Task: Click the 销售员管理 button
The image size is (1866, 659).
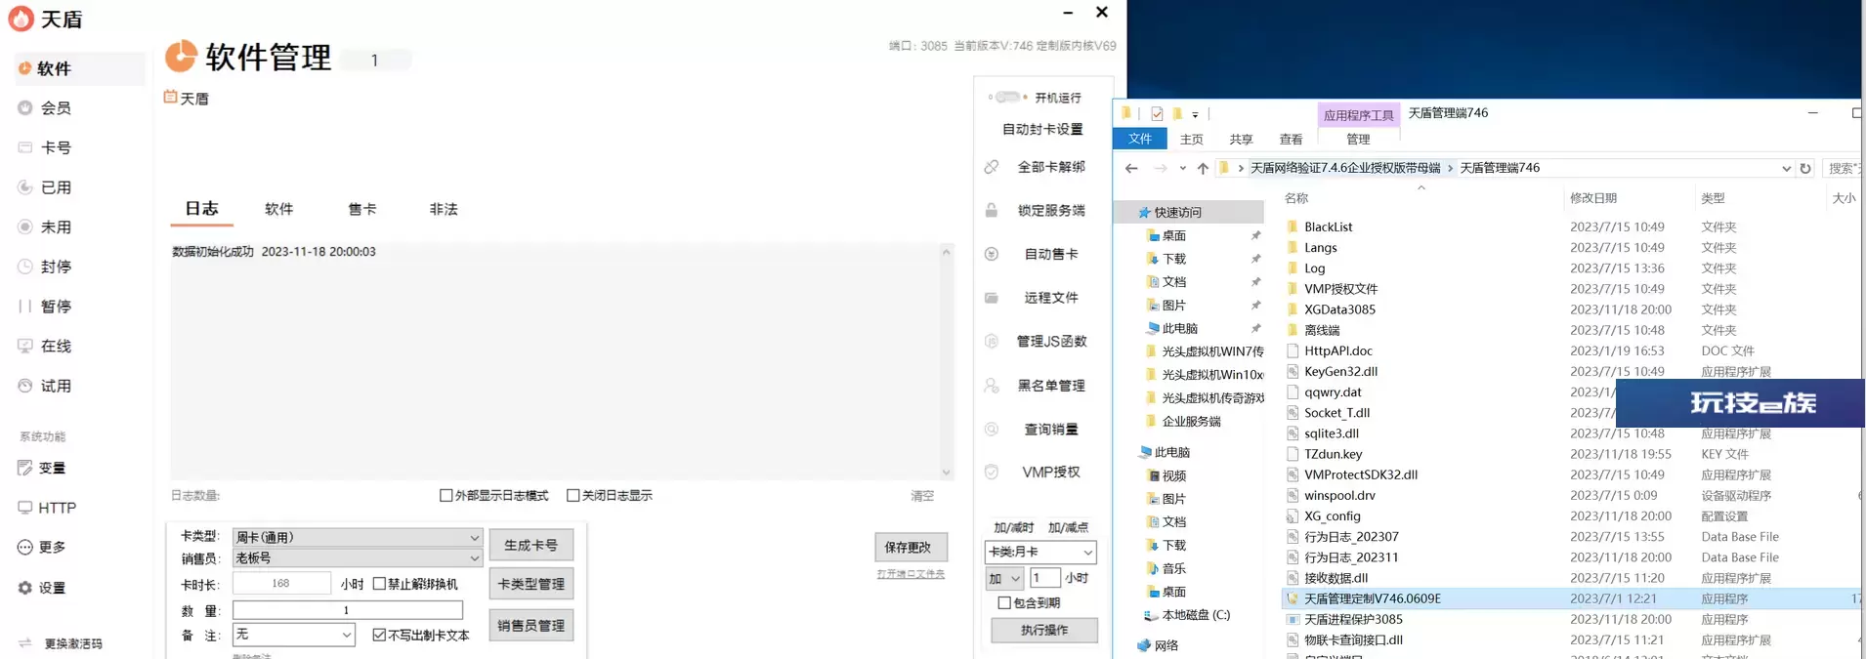Action: coord(531,627)
